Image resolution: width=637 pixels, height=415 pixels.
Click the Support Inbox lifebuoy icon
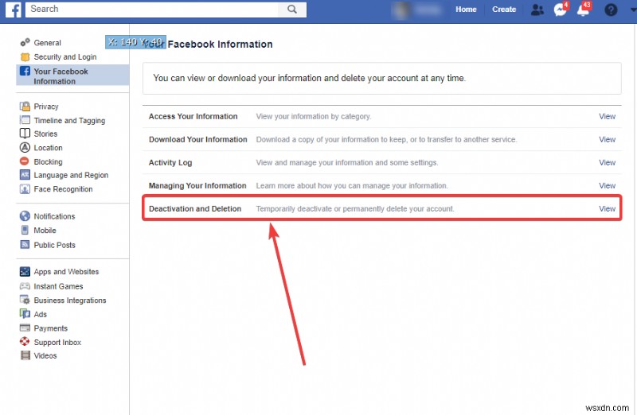[x=25, y=342]
